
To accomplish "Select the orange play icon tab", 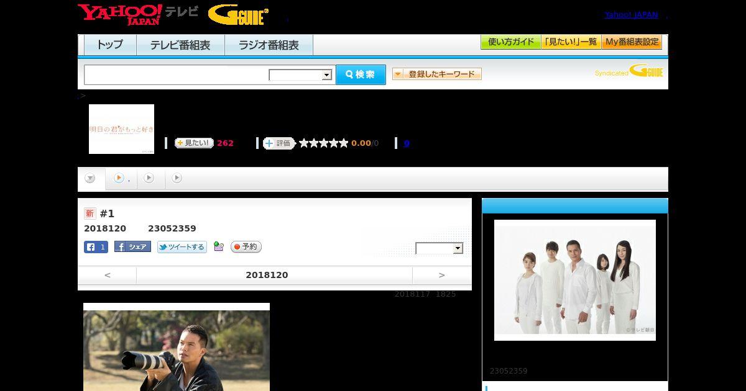I will pyautogui.click(x=121, y=178).
